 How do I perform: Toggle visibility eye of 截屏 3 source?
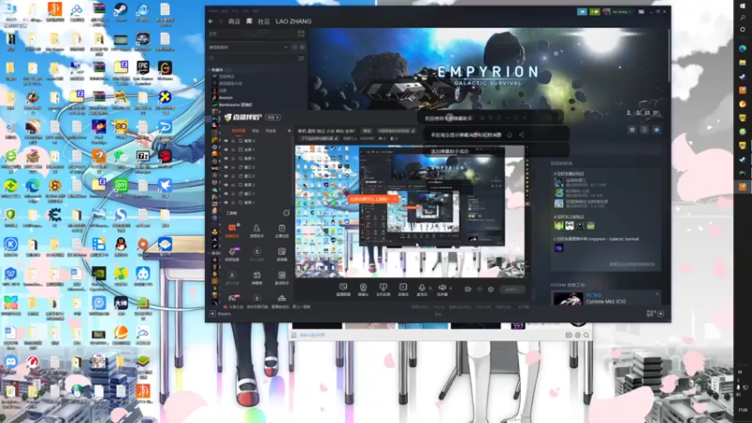[226, 158]
